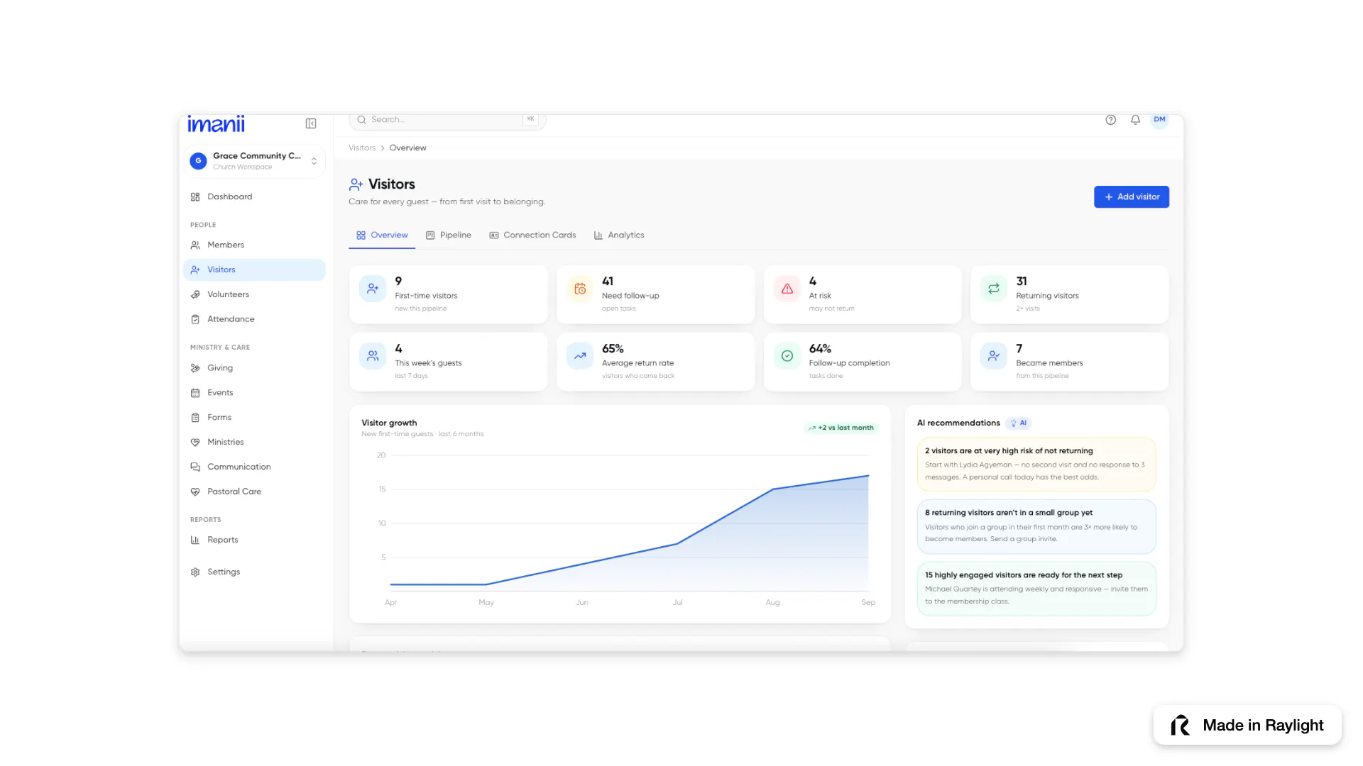The width and height of the screenshot is (1363, 766).
Task: Switch to the Overview tab
Action: click(382, 235)
